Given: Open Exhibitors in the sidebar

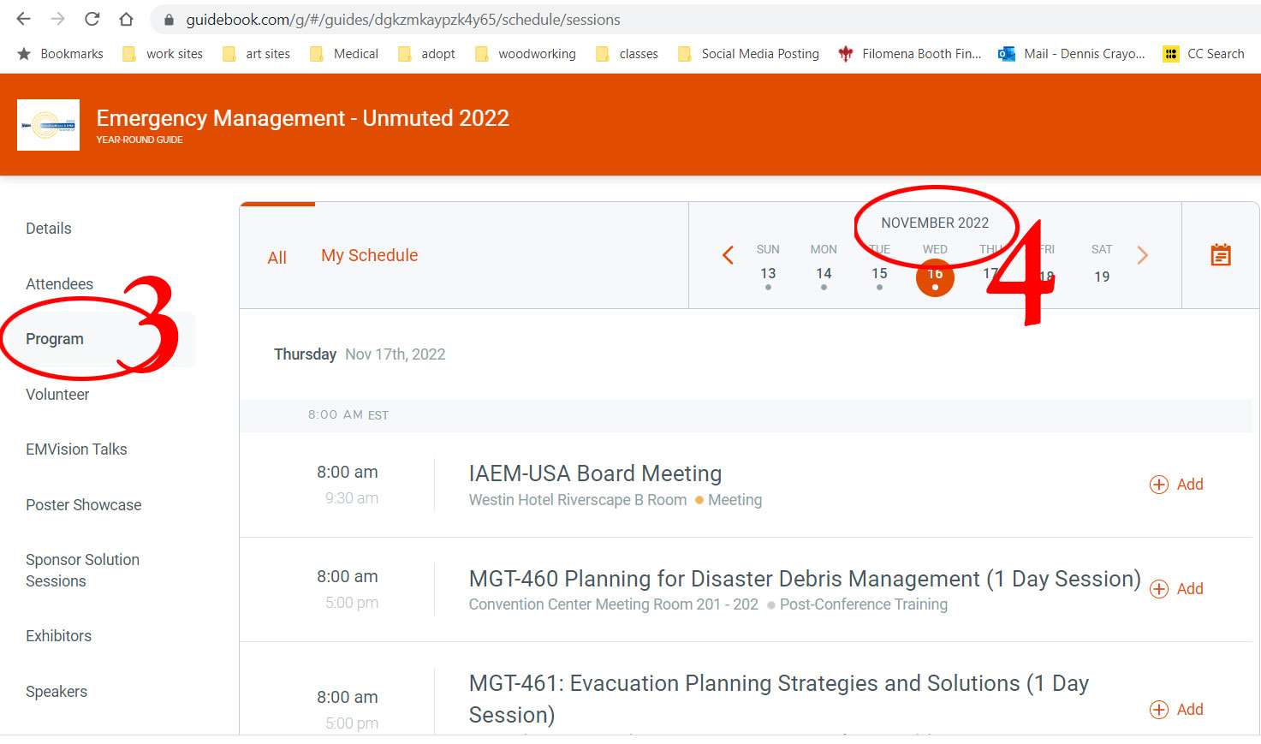Looking at the screenshot, I should tap(58, 636).
